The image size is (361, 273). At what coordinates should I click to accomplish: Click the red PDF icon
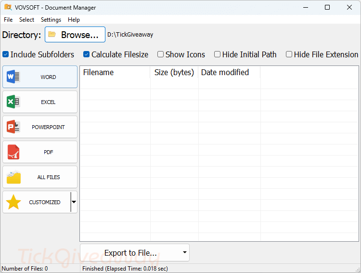[13, 152]
